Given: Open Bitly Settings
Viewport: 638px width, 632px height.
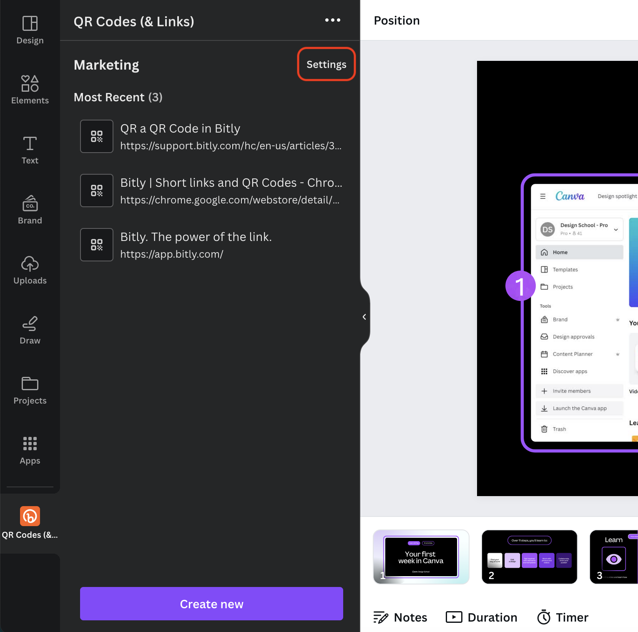Looking at the screenshot, I should point(327,64).
